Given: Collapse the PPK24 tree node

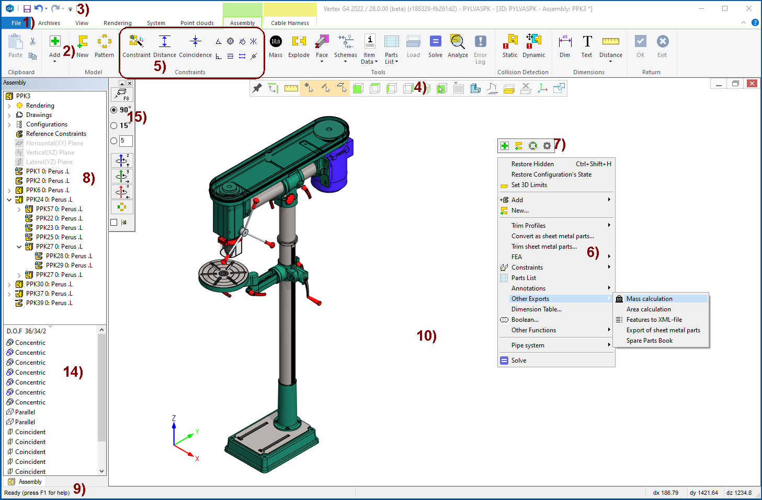Looking at the screenshot, I should (x=9, y=200).
